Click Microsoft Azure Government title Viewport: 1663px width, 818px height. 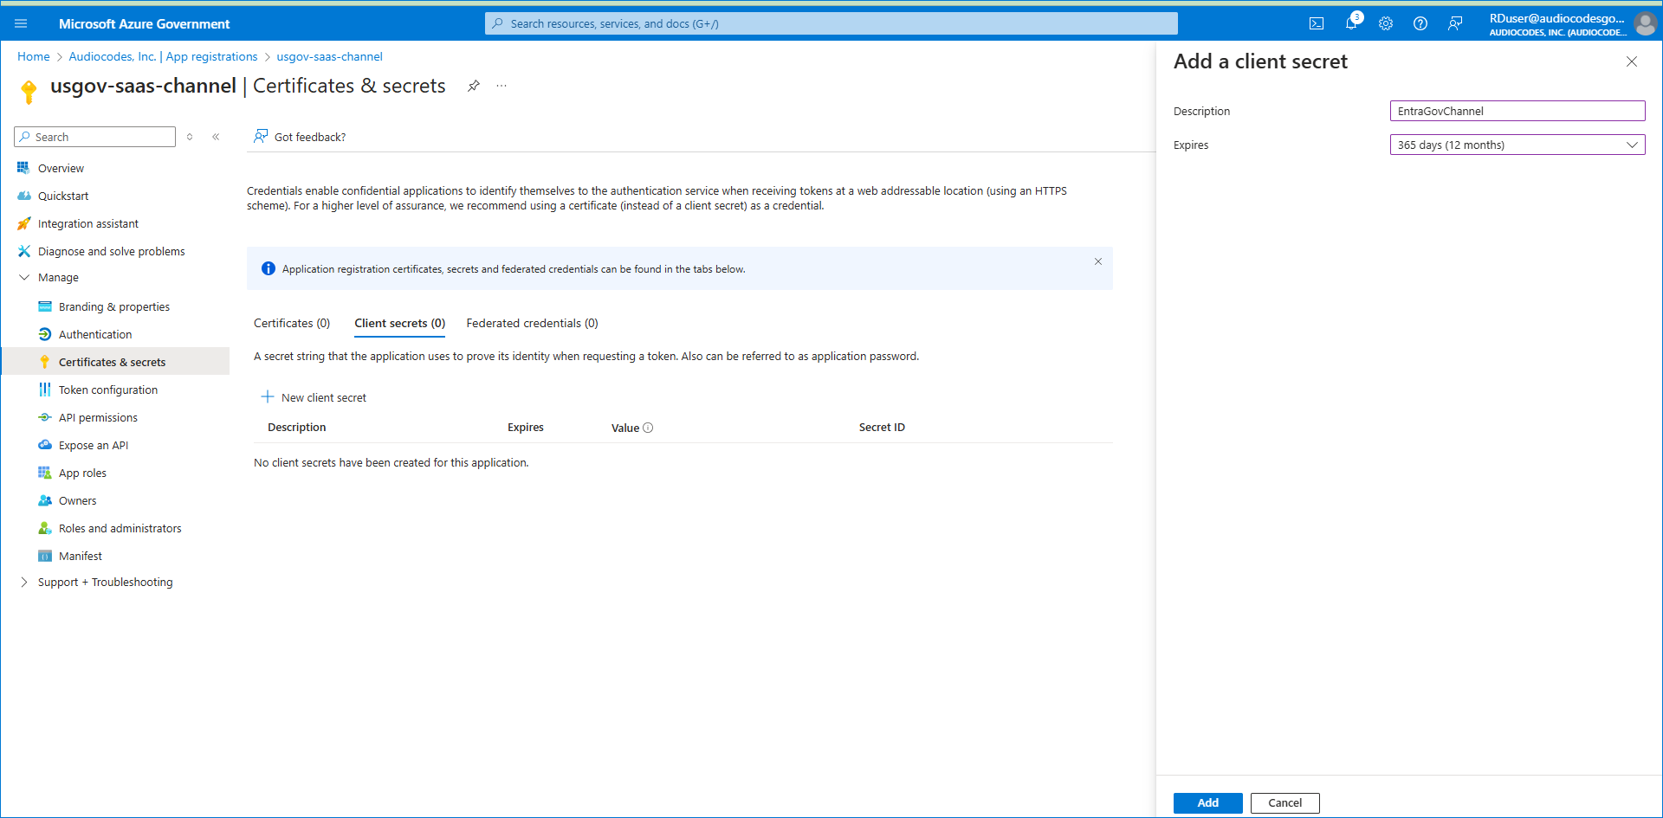[144, 23]
